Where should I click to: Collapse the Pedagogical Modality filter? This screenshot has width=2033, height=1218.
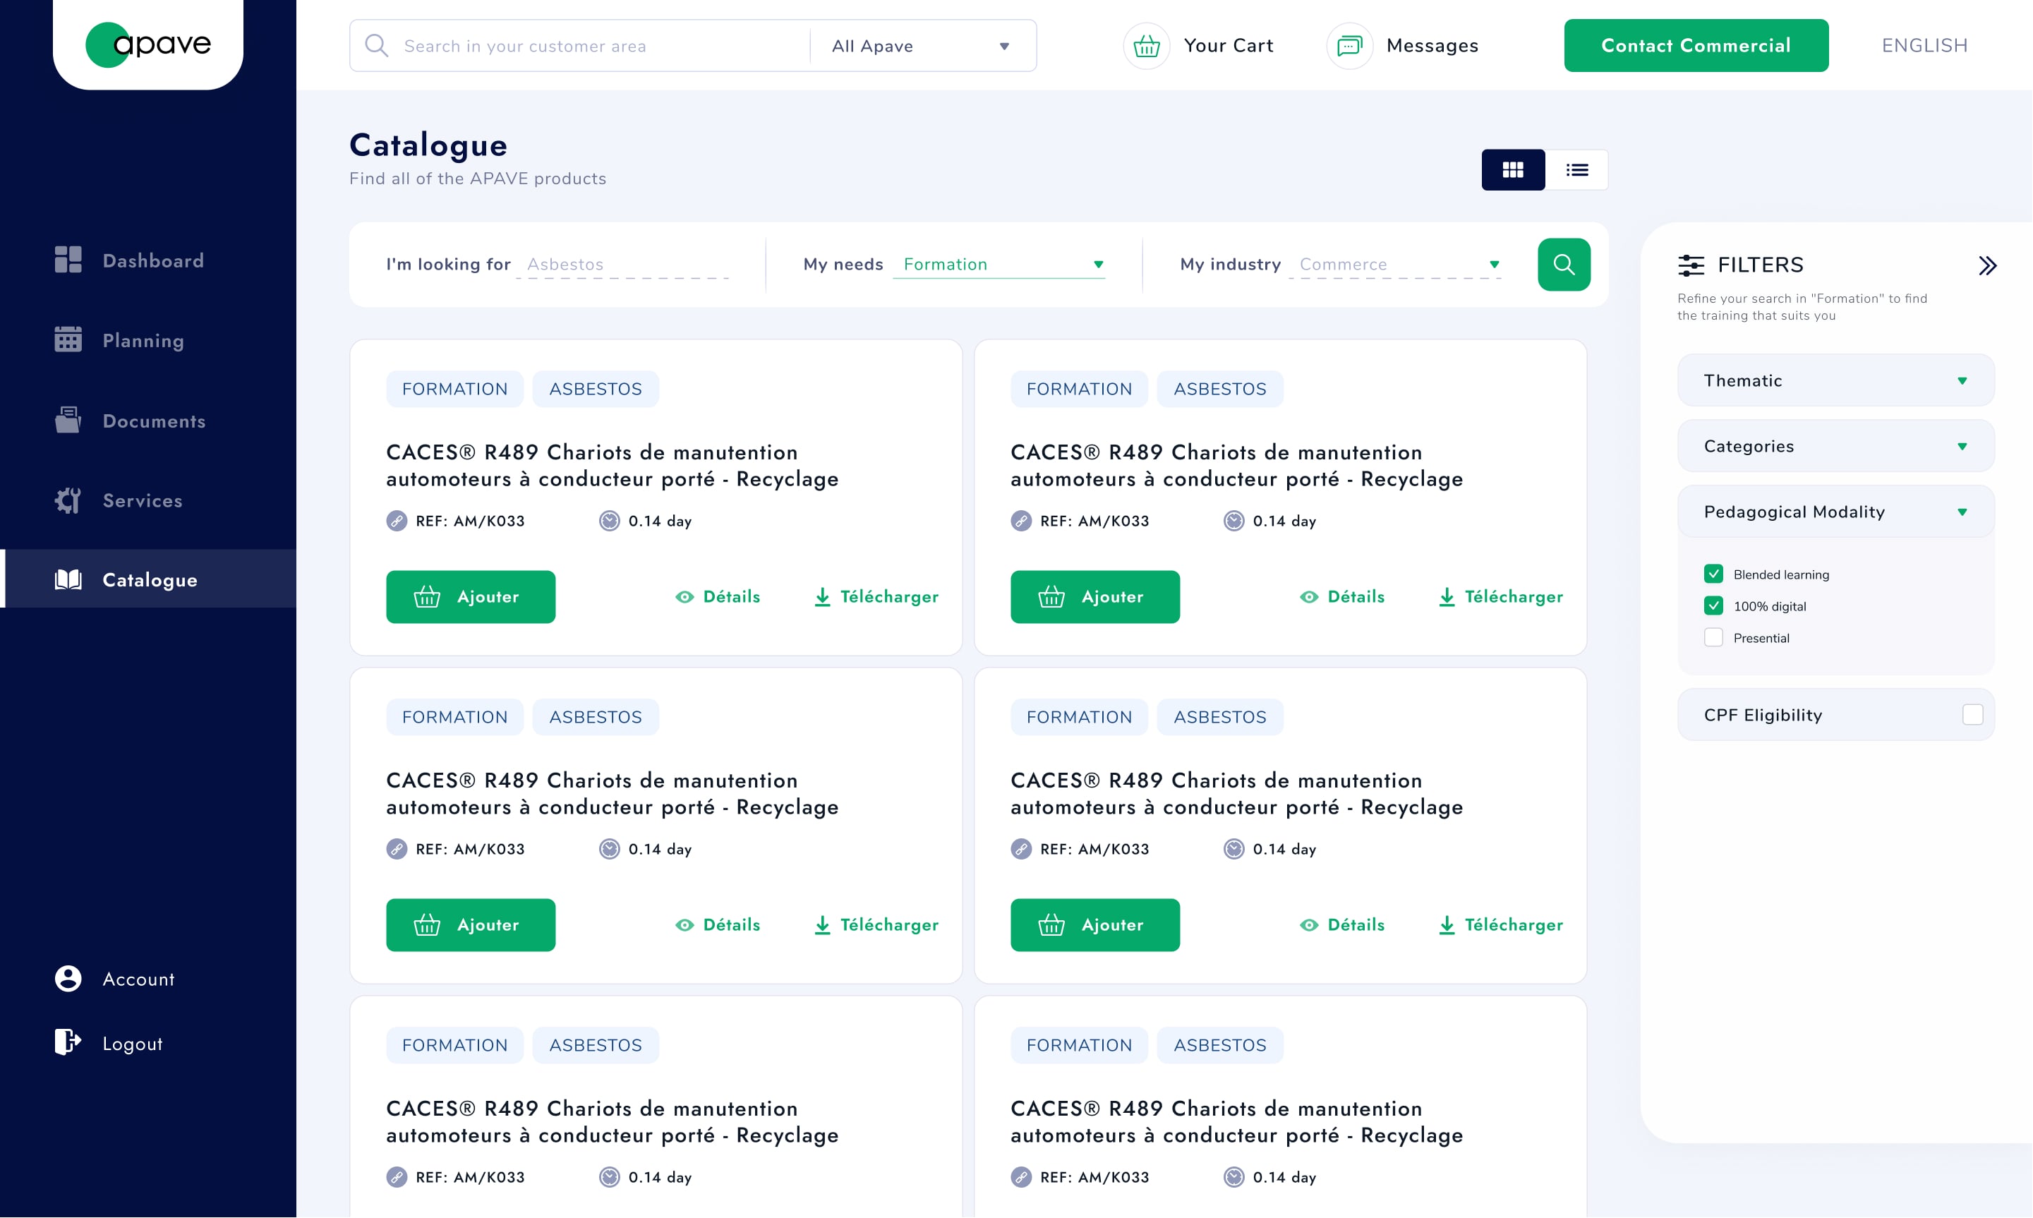coord(1835,512)
